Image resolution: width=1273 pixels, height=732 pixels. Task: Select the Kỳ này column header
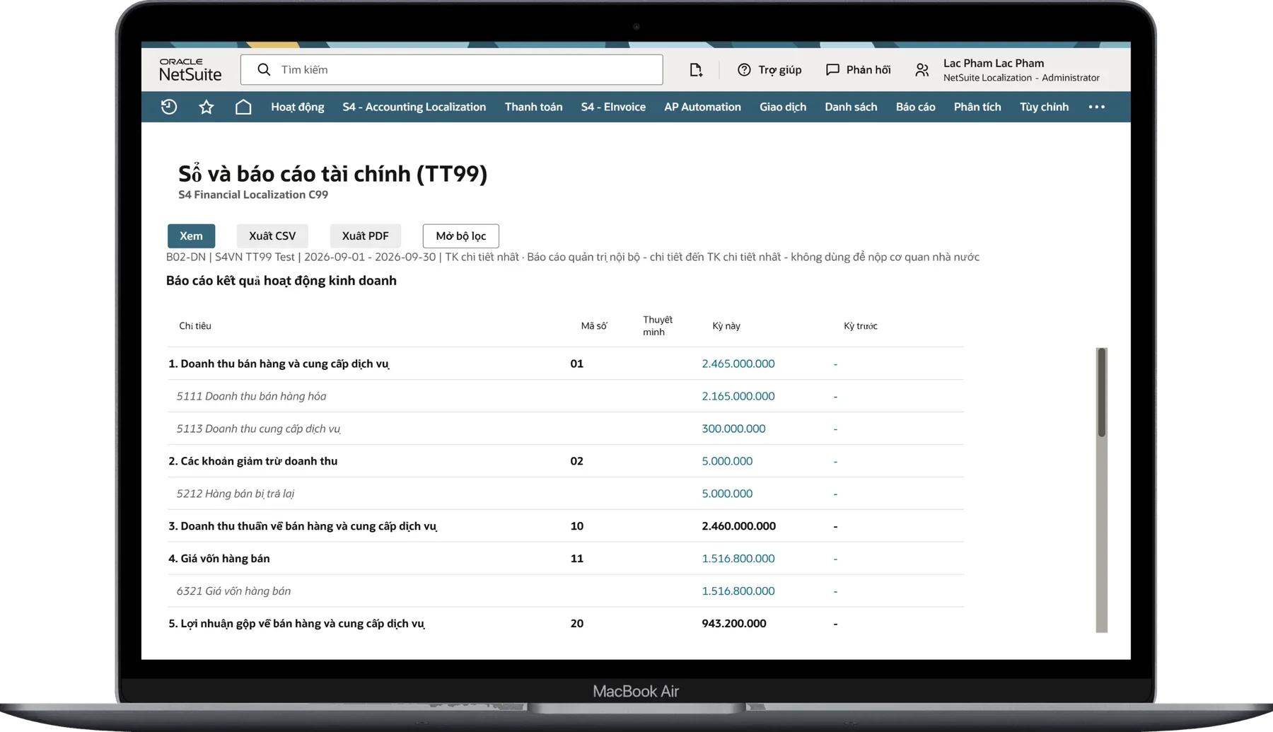tap(726, 326)
